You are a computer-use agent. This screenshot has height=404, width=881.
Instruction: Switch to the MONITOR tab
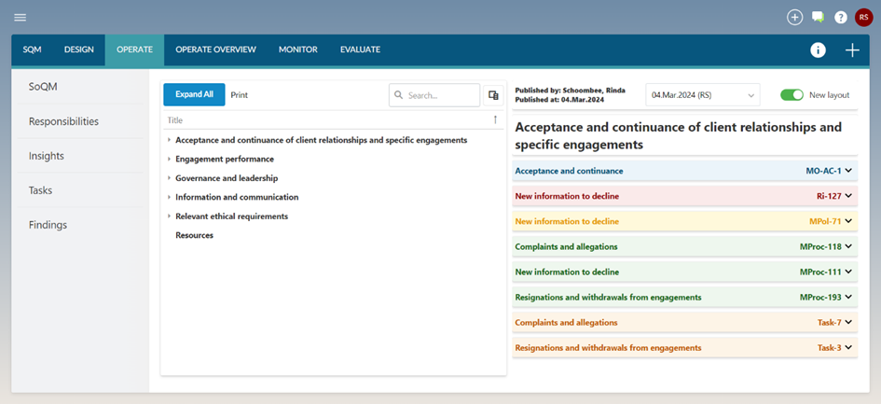pyautogui.click(x=297, y=49)
